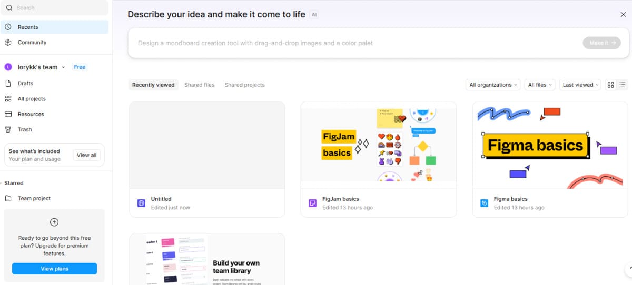Click the Recents clock icon in sidebar

8,27
